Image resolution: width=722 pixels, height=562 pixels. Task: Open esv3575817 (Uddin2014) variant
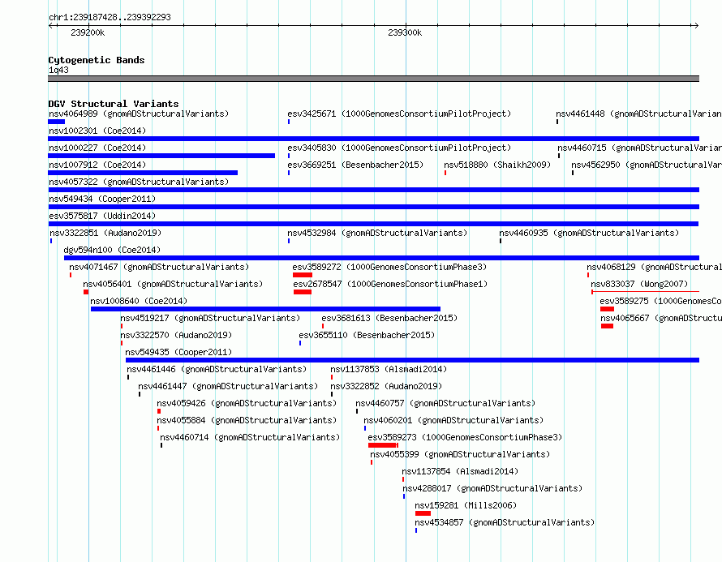pos(102,216)
